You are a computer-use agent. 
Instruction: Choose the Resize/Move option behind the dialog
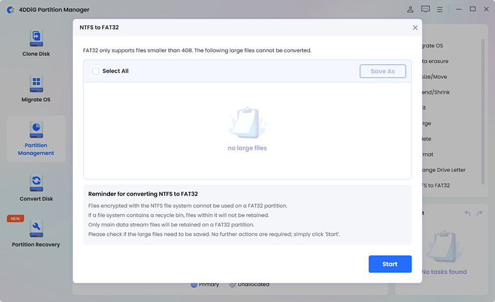click(434, 77)
